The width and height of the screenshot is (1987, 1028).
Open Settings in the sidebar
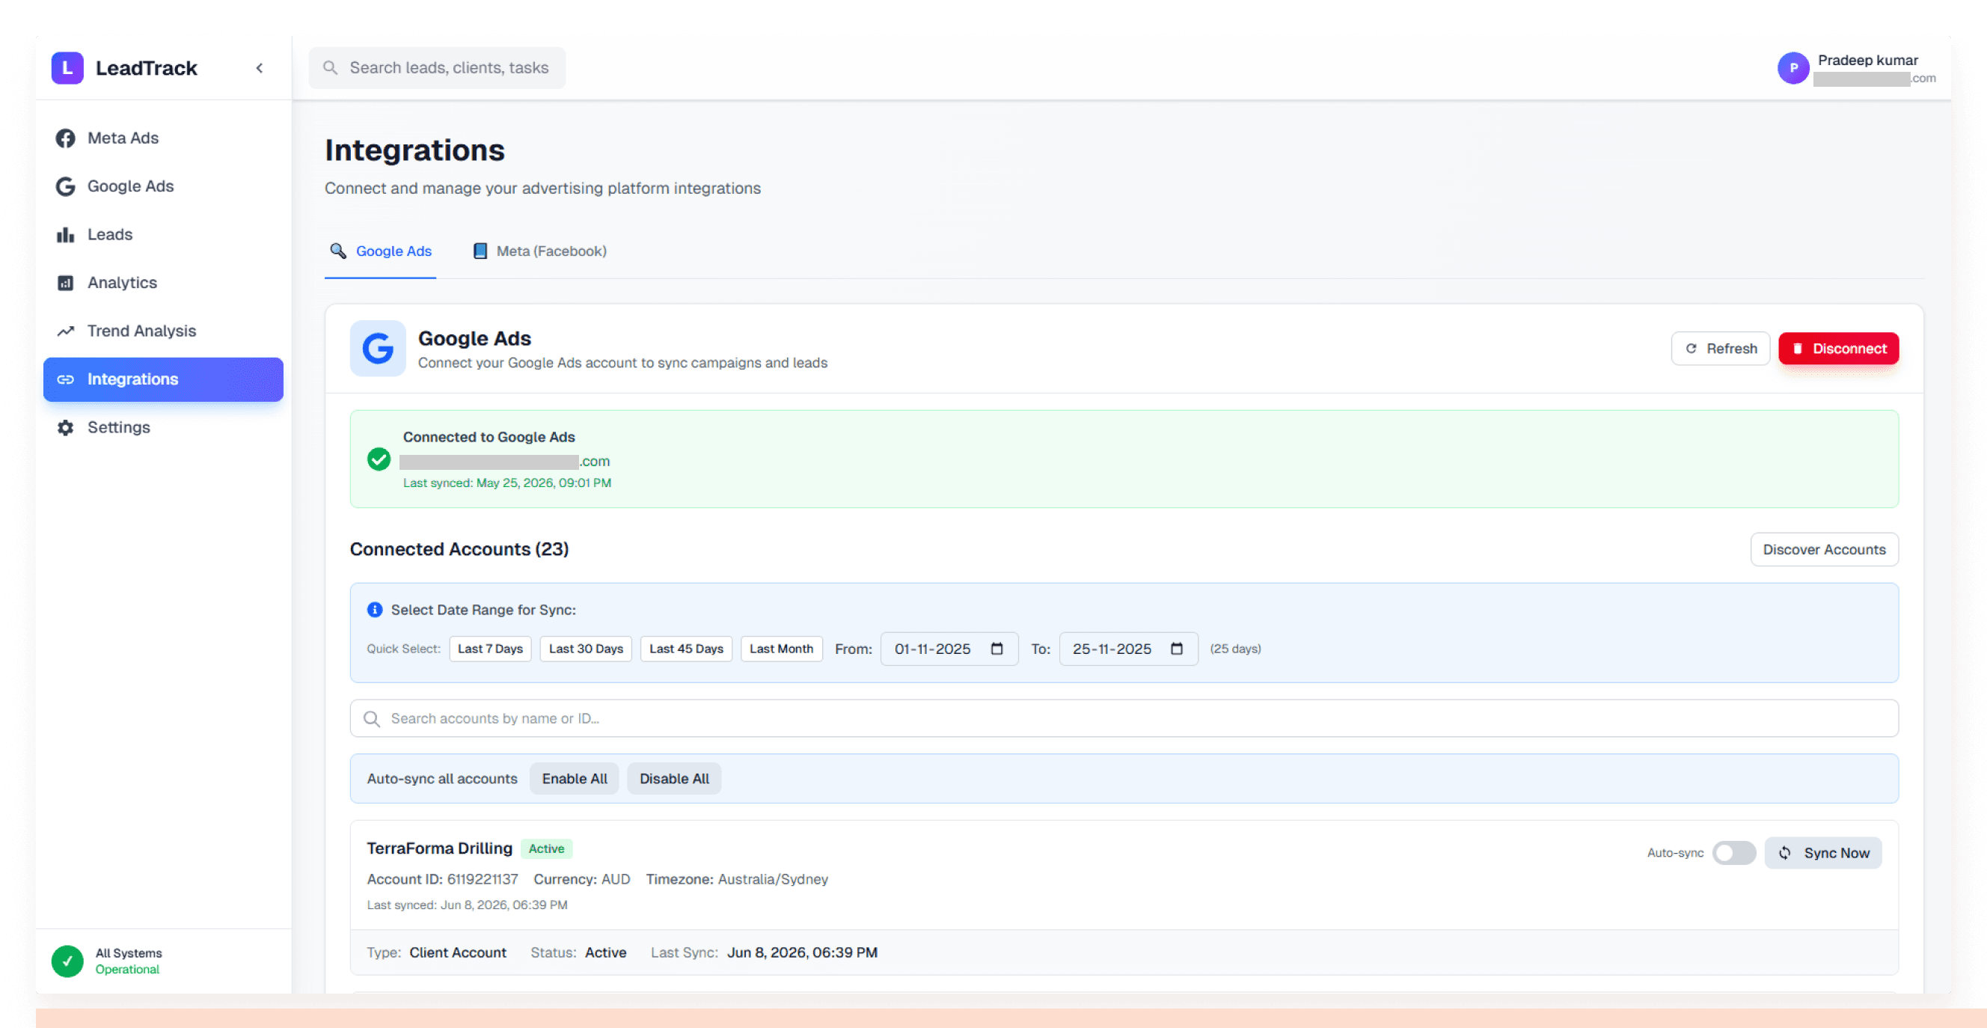click(163, 427)
